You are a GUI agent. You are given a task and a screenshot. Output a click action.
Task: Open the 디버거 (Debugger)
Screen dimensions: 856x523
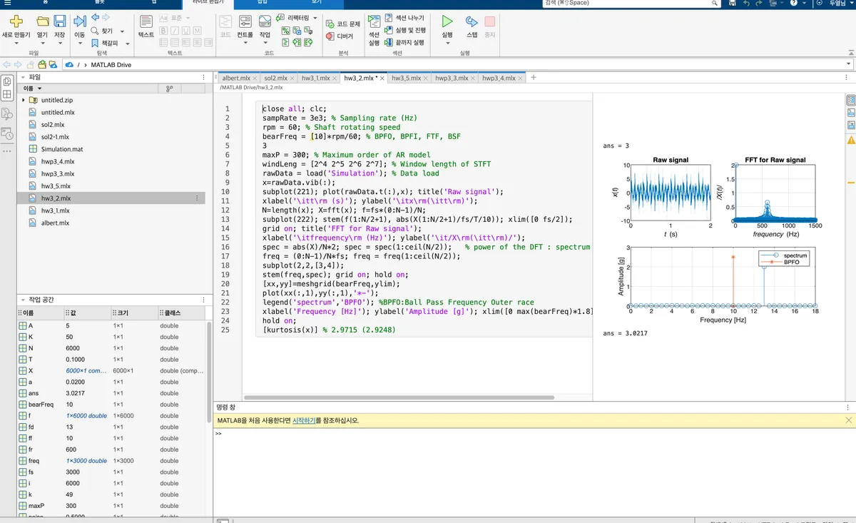[340, 36]
